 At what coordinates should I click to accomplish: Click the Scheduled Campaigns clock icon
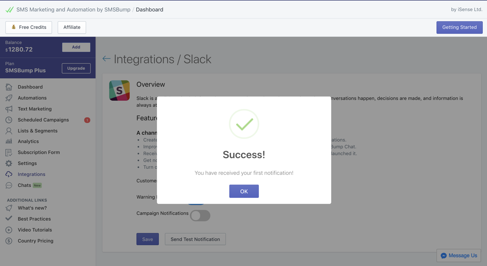tap(9, 120)
